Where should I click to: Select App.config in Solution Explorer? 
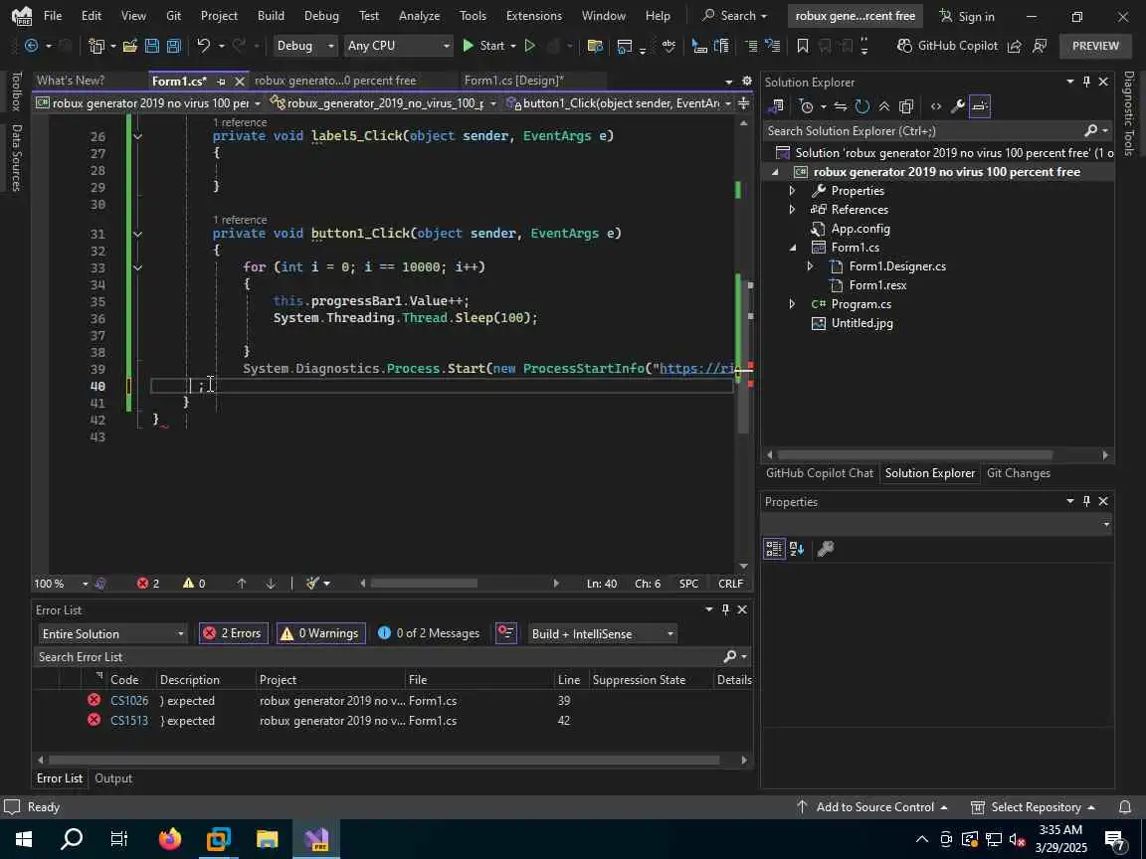(x=860, y=229)
